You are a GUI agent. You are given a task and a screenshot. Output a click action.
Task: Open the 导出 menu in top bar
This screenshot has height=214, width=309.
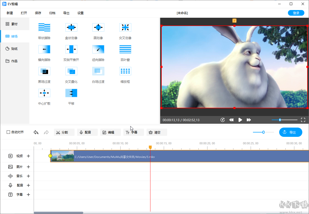coord(66,13)
